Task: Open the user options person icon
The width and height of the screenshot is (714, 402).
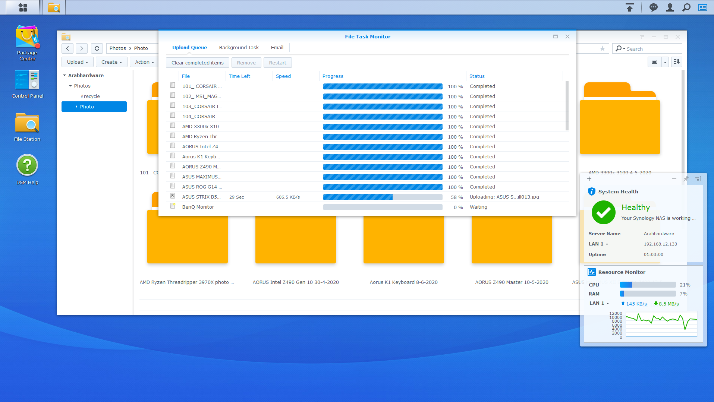Action: [670, 7]
